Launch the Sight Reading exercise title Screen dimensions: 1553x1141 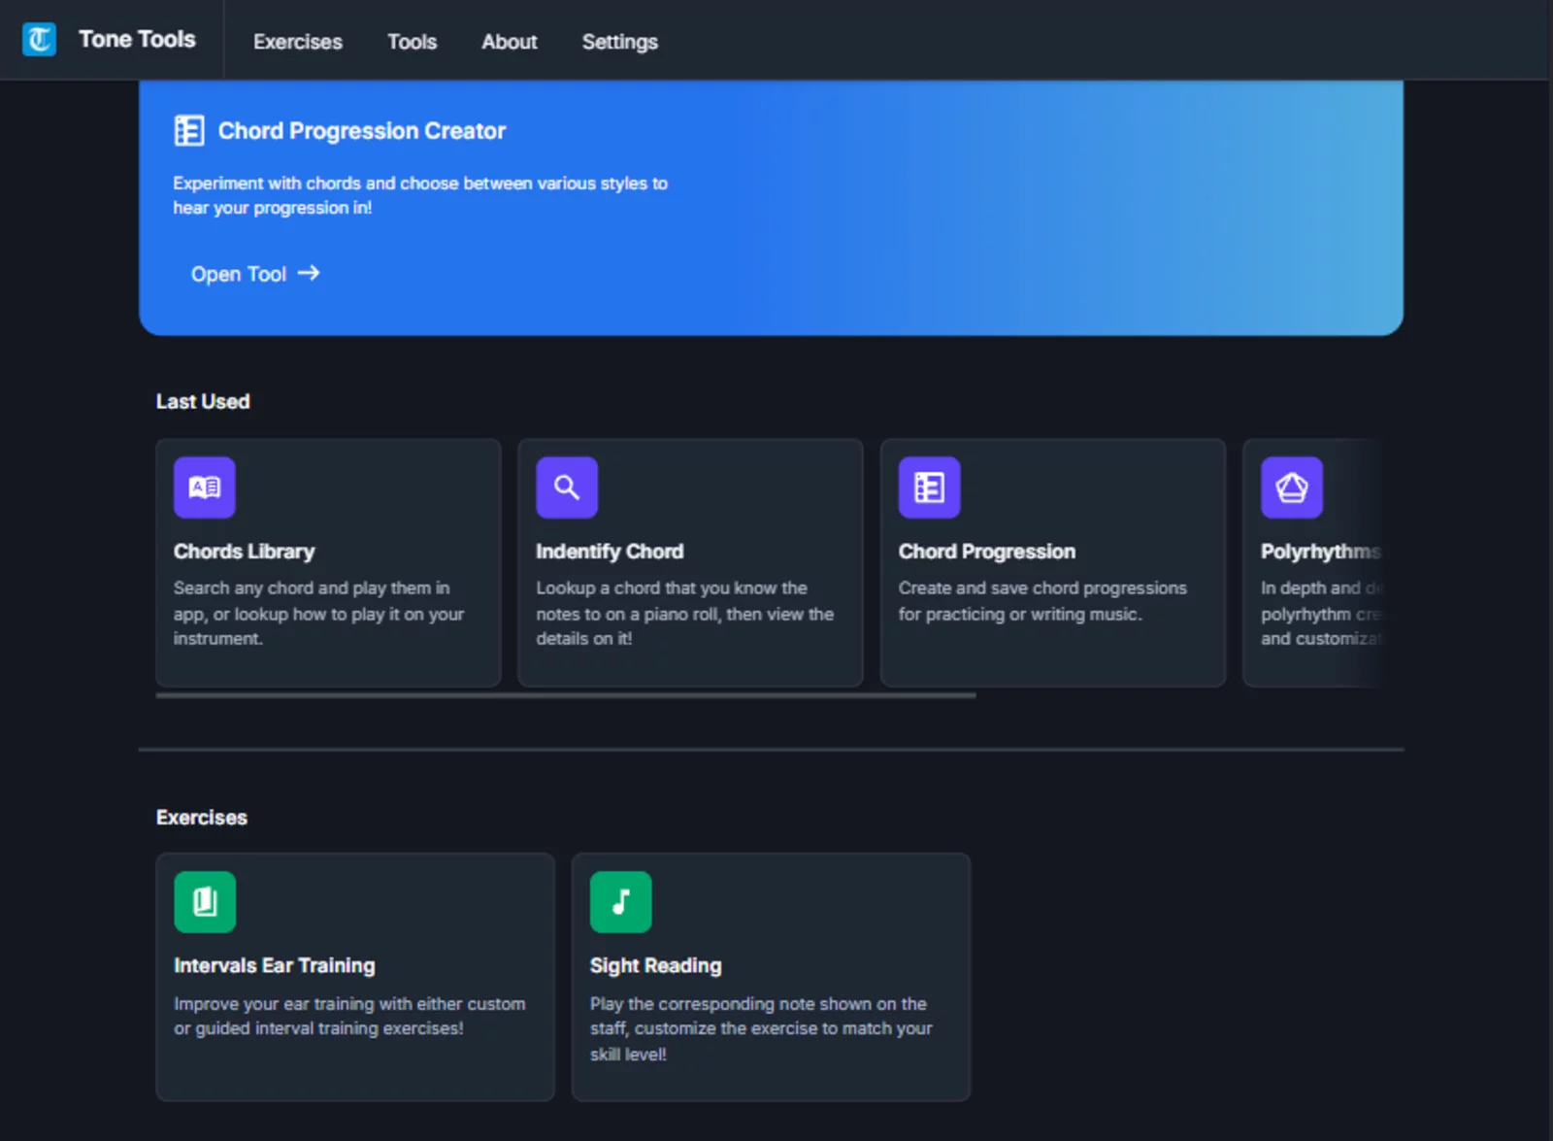656,966
